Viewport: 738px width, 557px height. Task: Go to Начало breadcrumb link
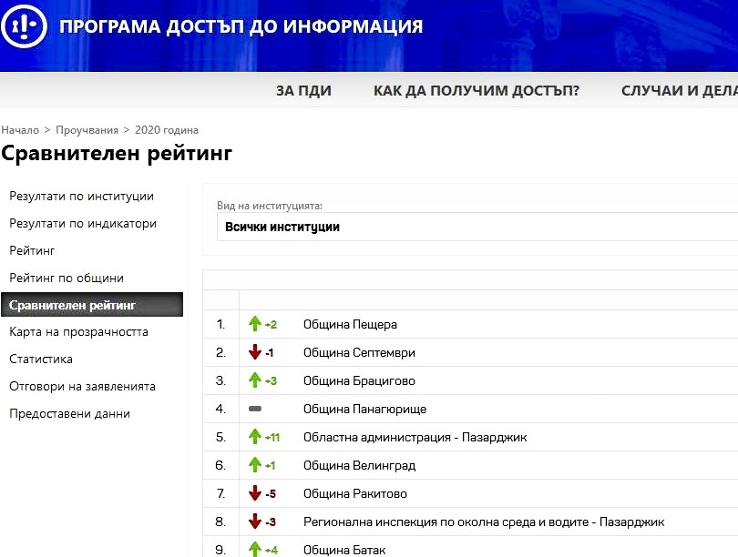coord(20,130)
